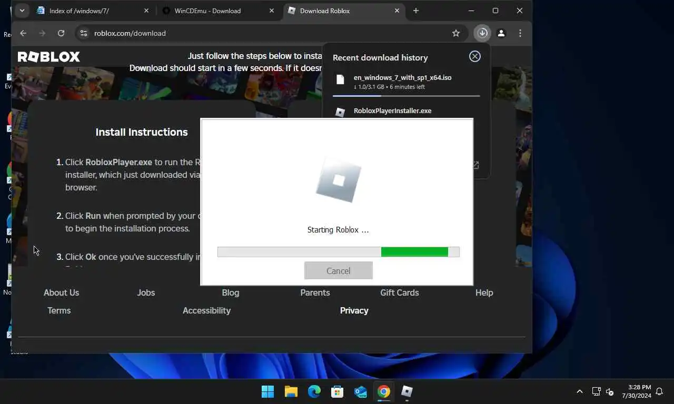Open the Privacy footer link

tap(354, 310)
